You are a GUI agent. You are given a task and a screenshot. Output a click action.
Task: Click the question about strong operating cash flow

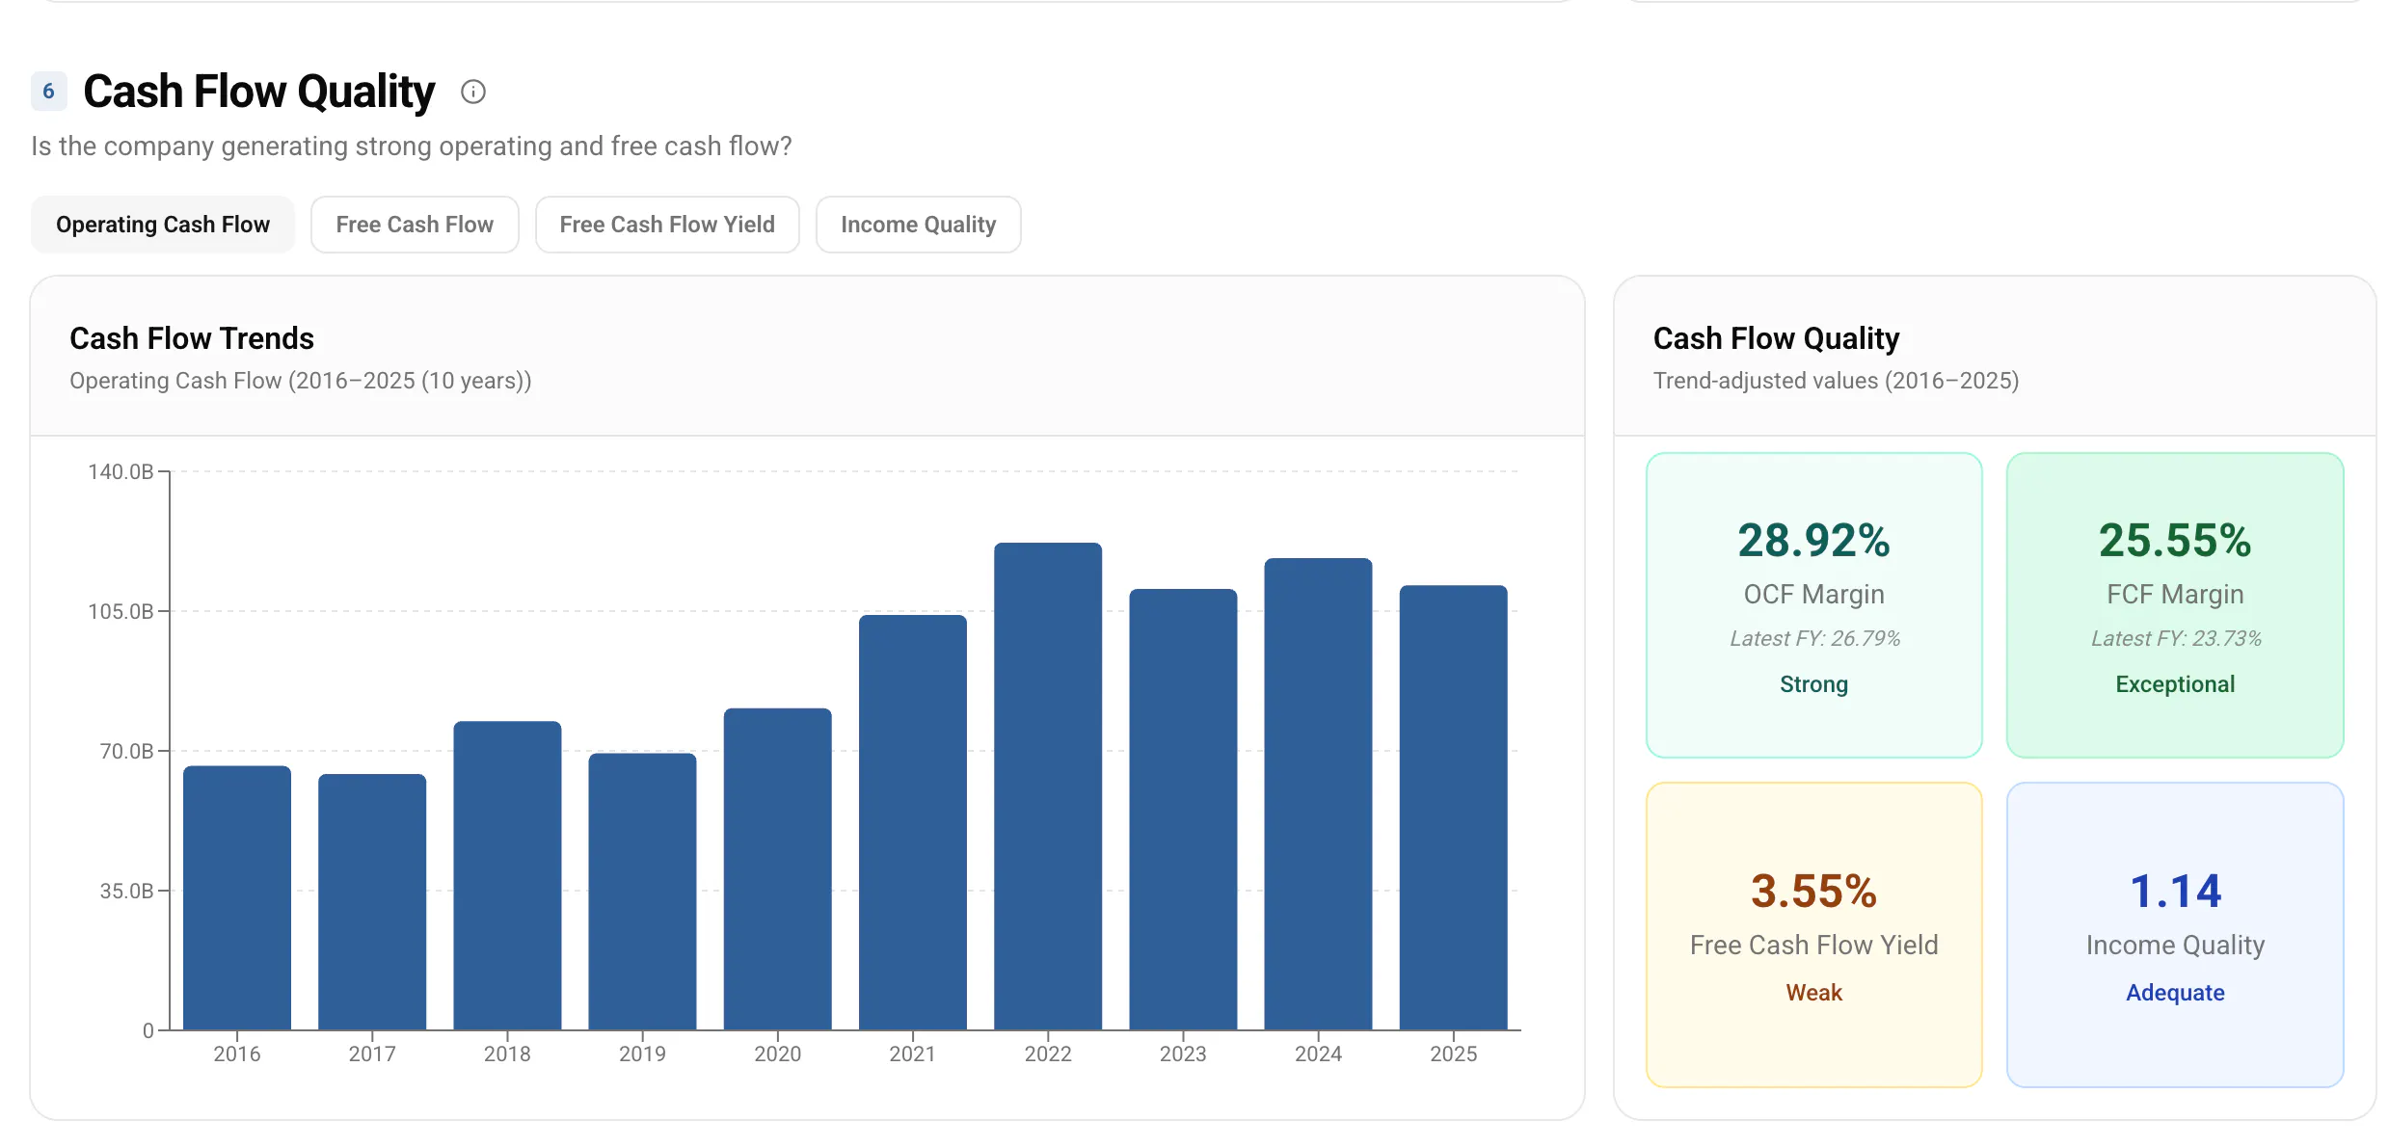tap(412, 147)
